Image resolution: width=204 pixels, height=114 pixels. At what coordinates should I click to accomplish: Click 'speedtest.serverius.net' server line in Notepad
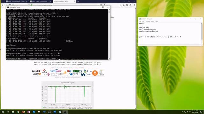pyautogui.click(x=148, y=31)
